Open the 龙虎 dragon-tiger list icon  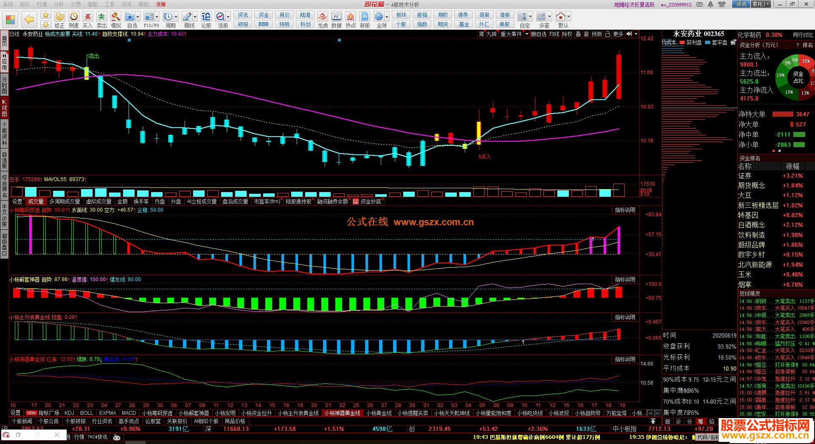tap(323, 20)
